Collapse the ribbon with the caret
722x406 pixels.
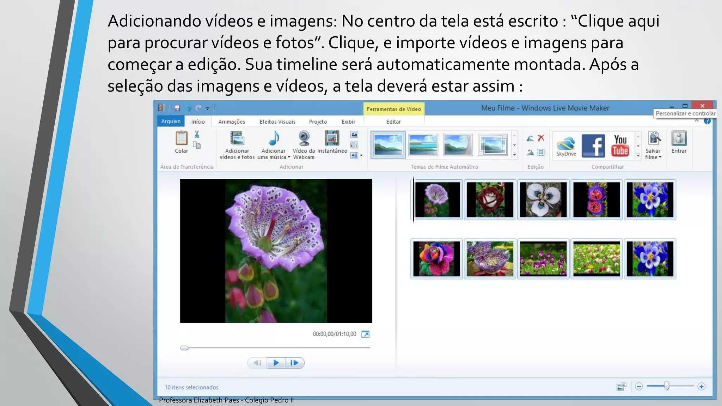coord(697,121)
